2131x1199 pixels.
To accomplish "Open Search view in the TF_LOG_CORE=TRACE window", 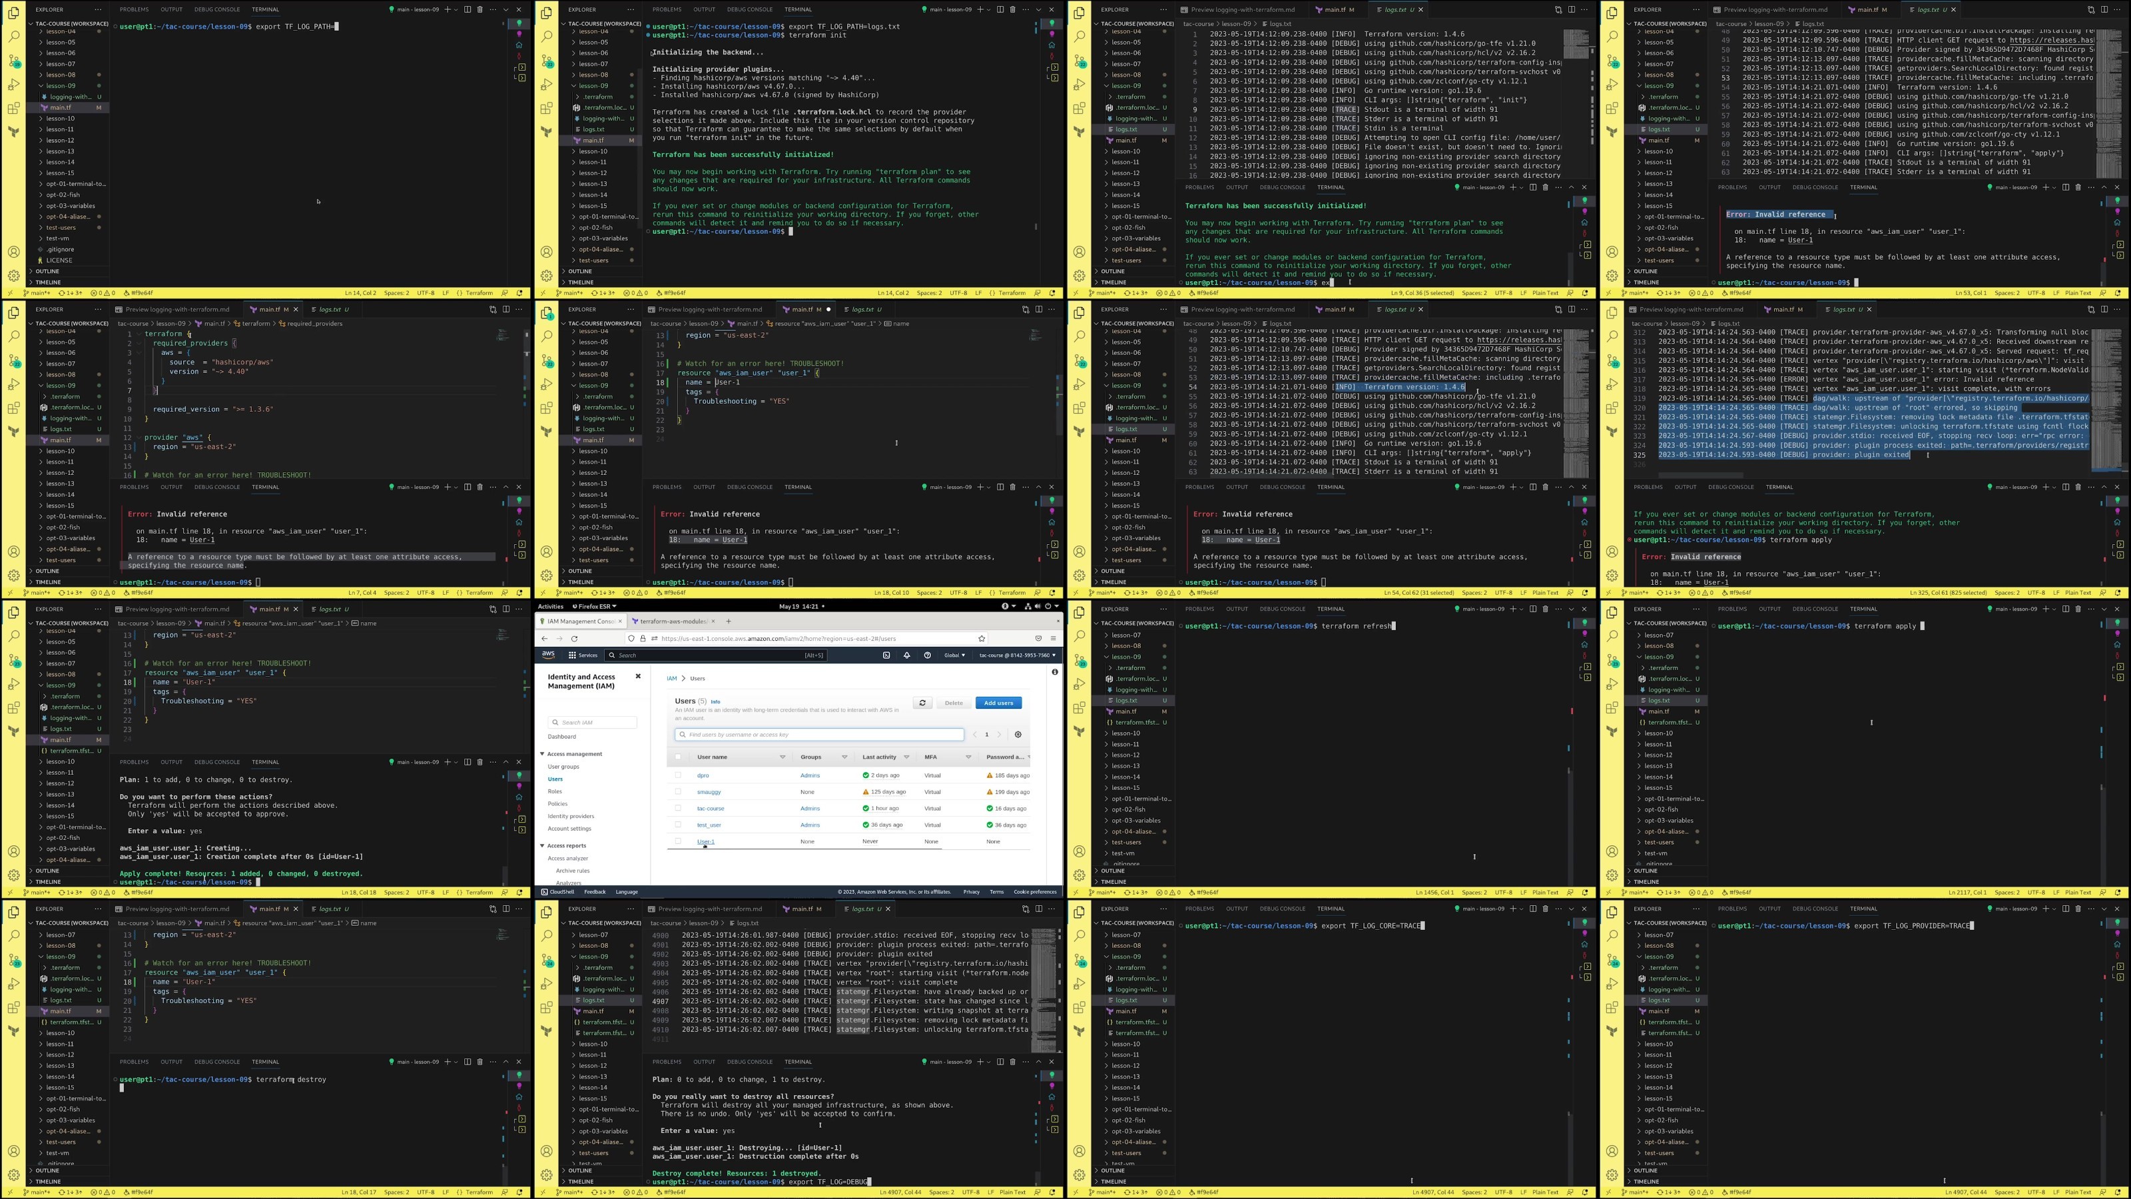I will (x=1079, y=936).
